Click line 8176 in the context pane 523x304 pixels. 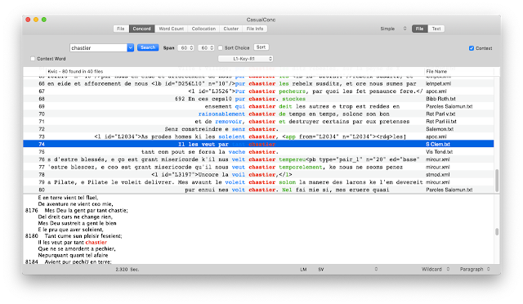coord(77,211)
